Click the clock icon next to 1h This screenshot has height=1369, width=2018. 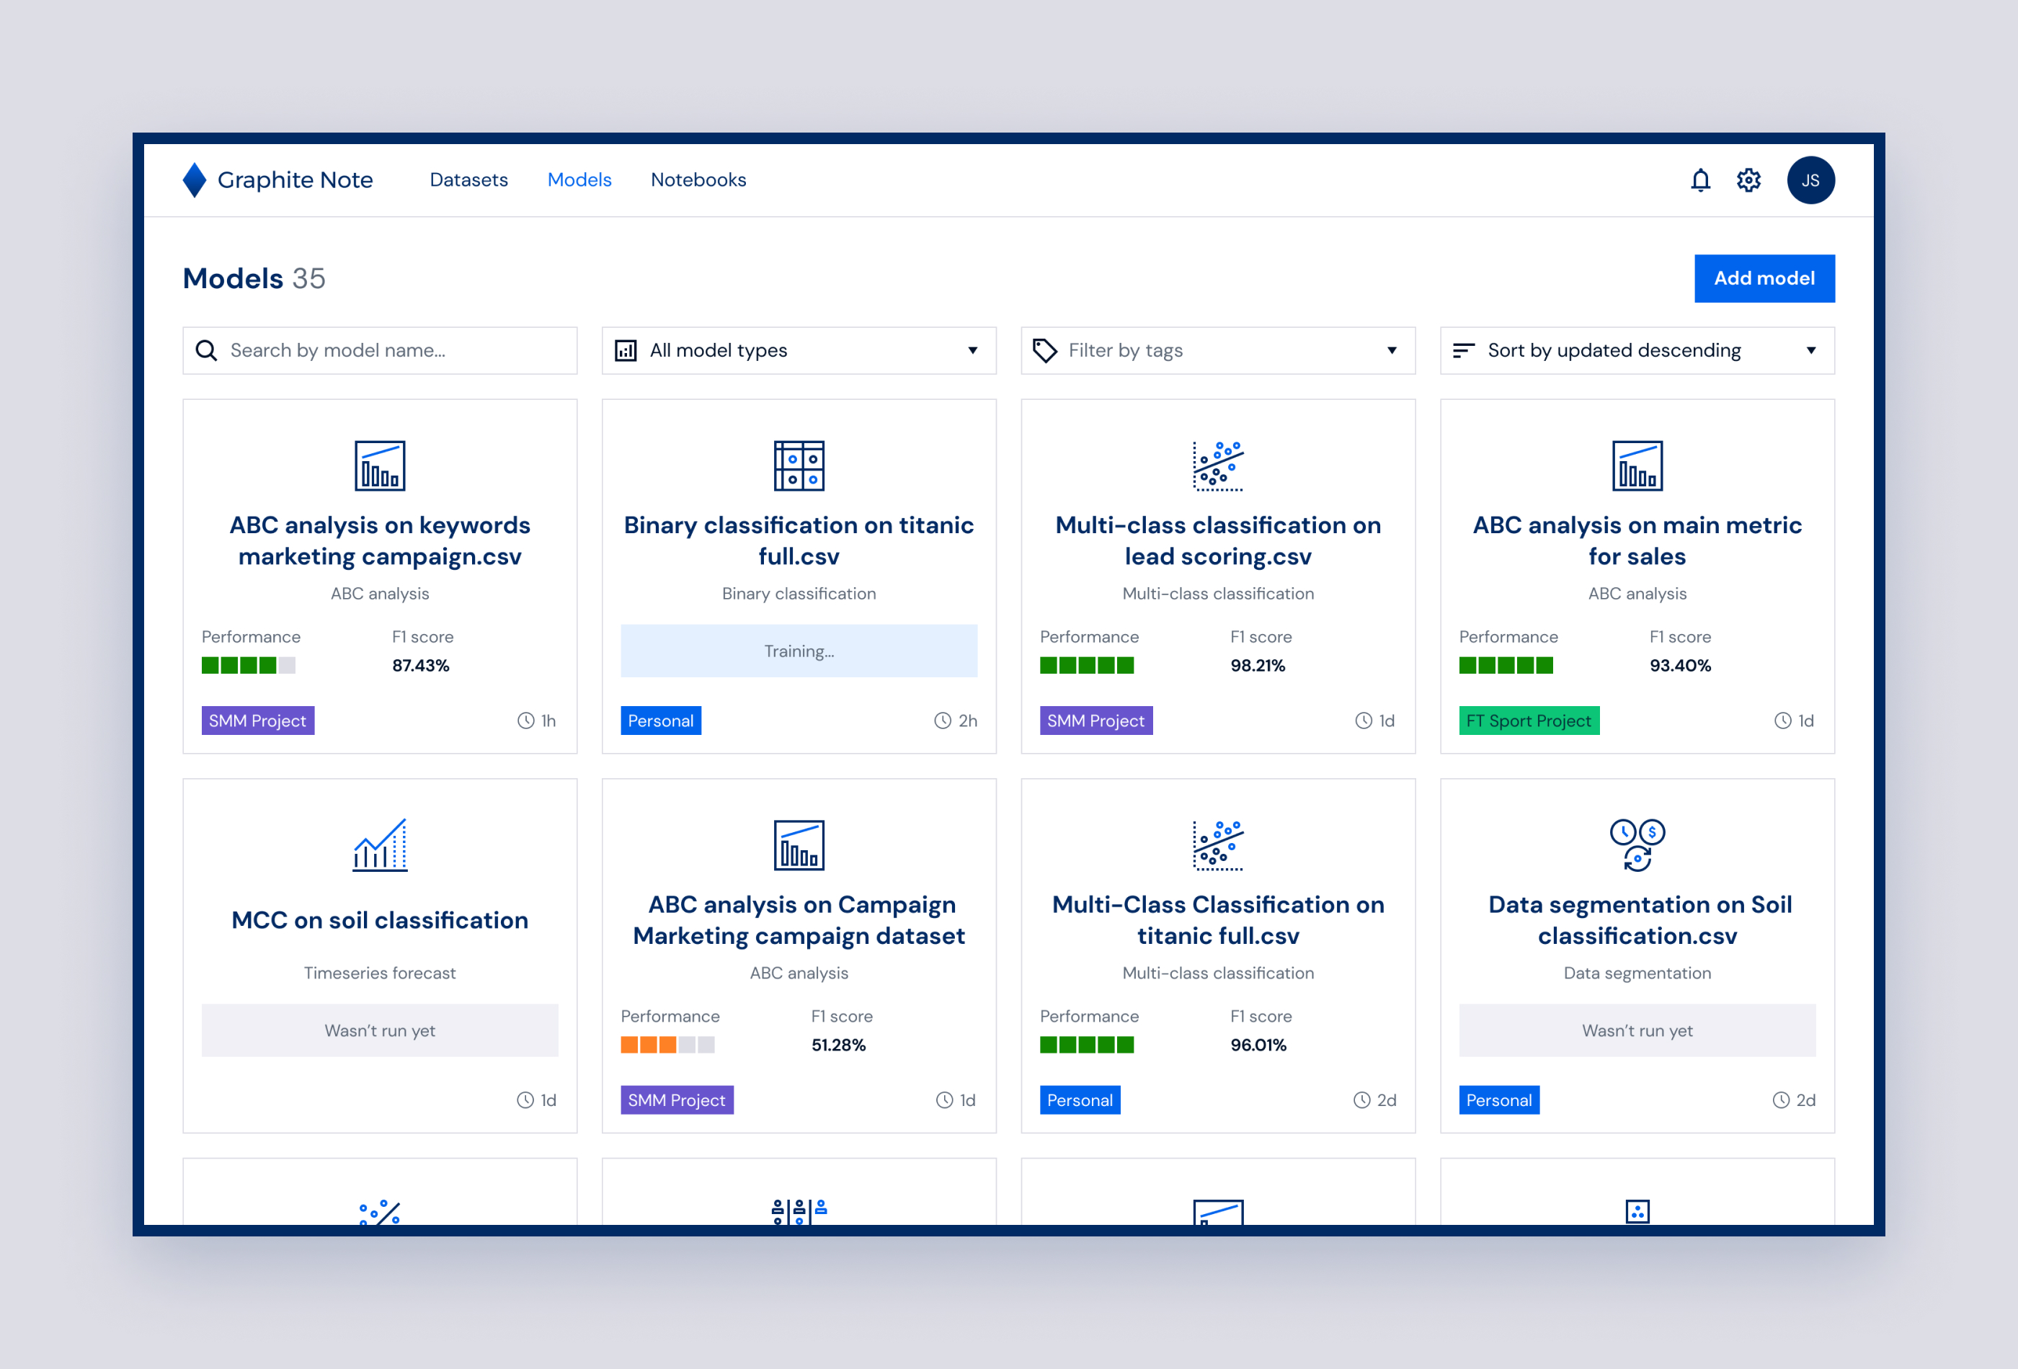tap(525, 721)
